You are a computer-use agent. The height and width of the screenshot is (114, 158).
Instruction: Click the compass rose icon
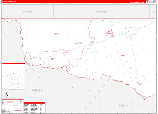tap(7, 95)
